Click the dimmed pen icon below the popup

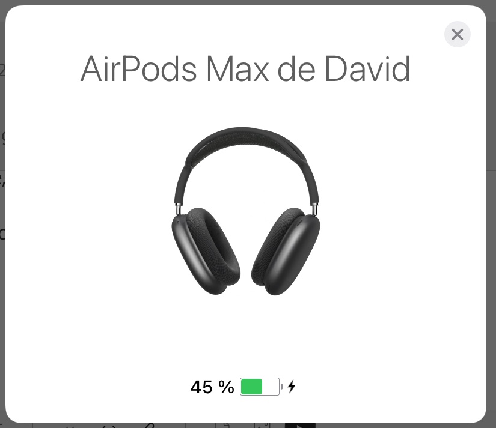click(150, 426)
